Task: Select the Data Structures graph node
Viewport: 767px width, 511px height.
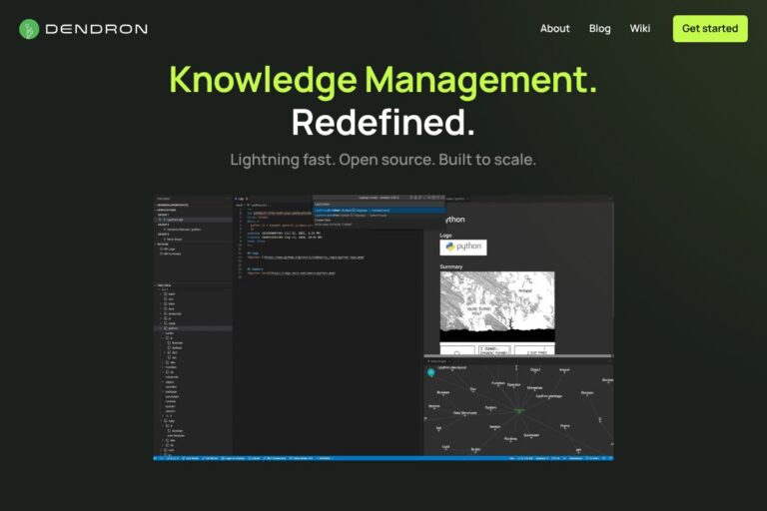Action: tap(465, 412)
